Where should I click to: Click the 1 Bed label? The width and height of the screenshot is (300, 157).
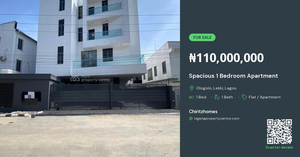pyautogui.click(x=201, y=97)
